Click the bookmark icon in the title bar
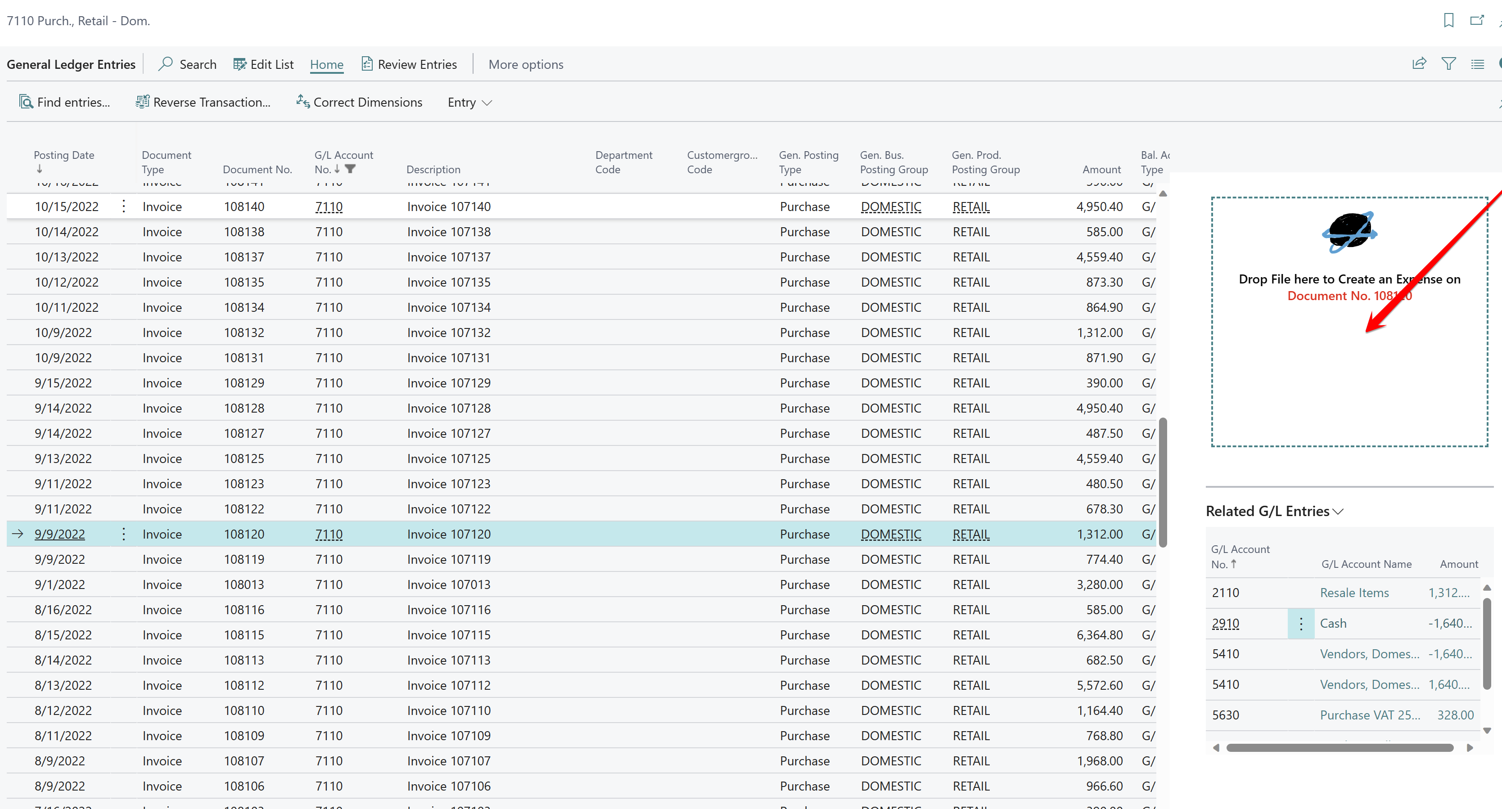 [1448, 20]
